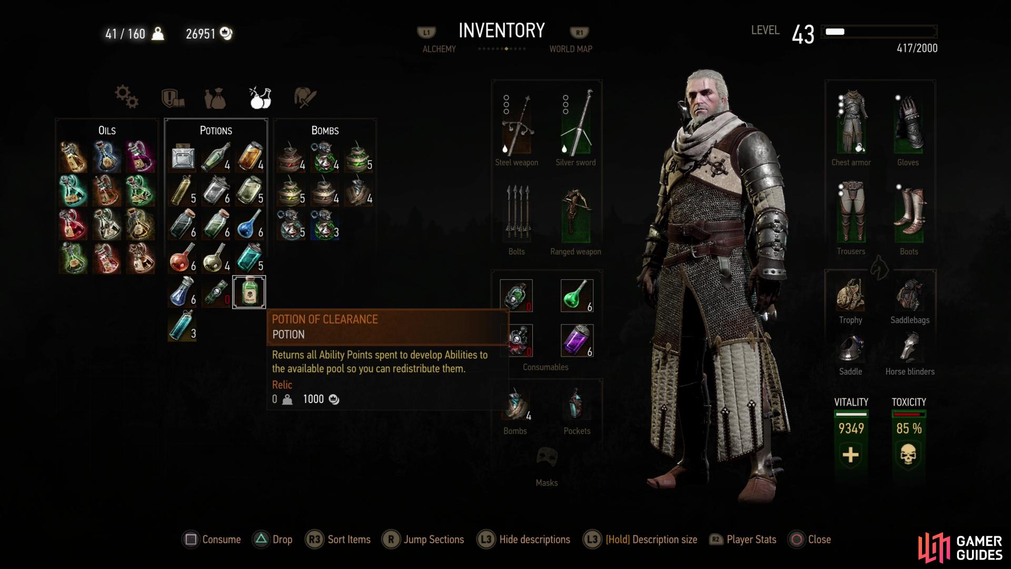Select the ingredients bag category icon
This screenshot has width=1011, height=569.
pos(215,98)
